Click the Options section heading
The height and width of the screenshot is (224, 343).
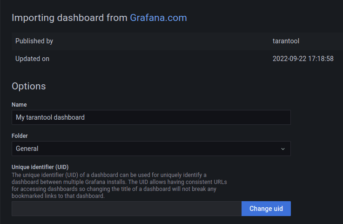coord(29,86)
